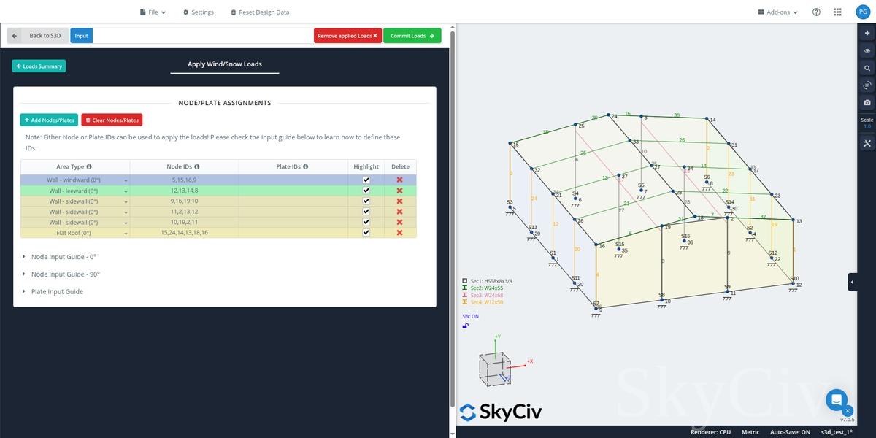
Task: Open the File menu at the top
Action: point(153,12)
